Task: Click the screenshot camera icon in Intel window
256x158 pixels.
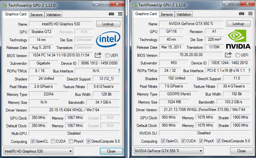Action: tap(111, 14)
